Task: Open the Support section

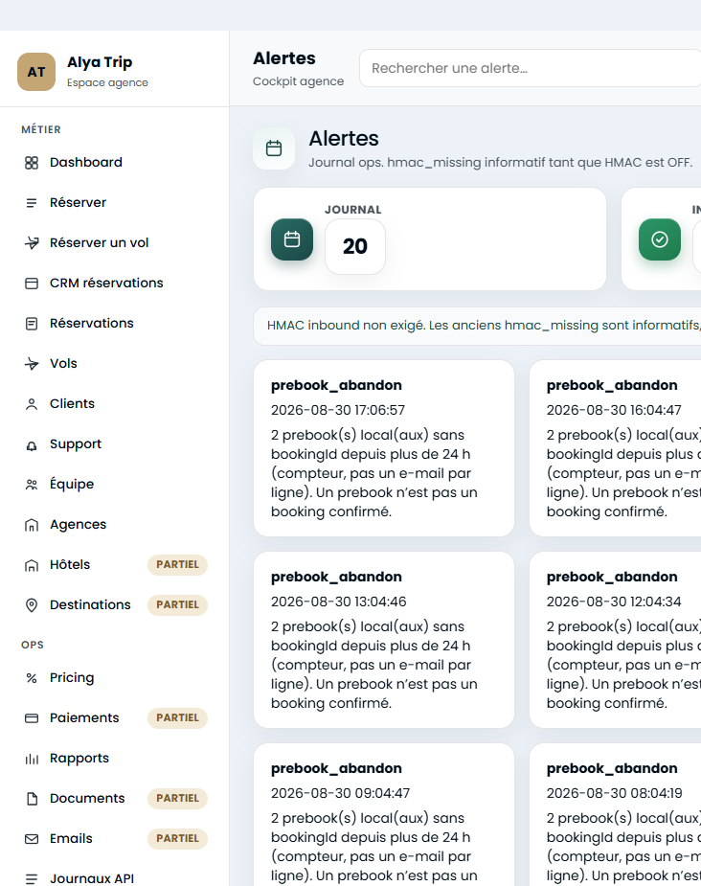Action: pyautogui.click(x=115, y=444)
